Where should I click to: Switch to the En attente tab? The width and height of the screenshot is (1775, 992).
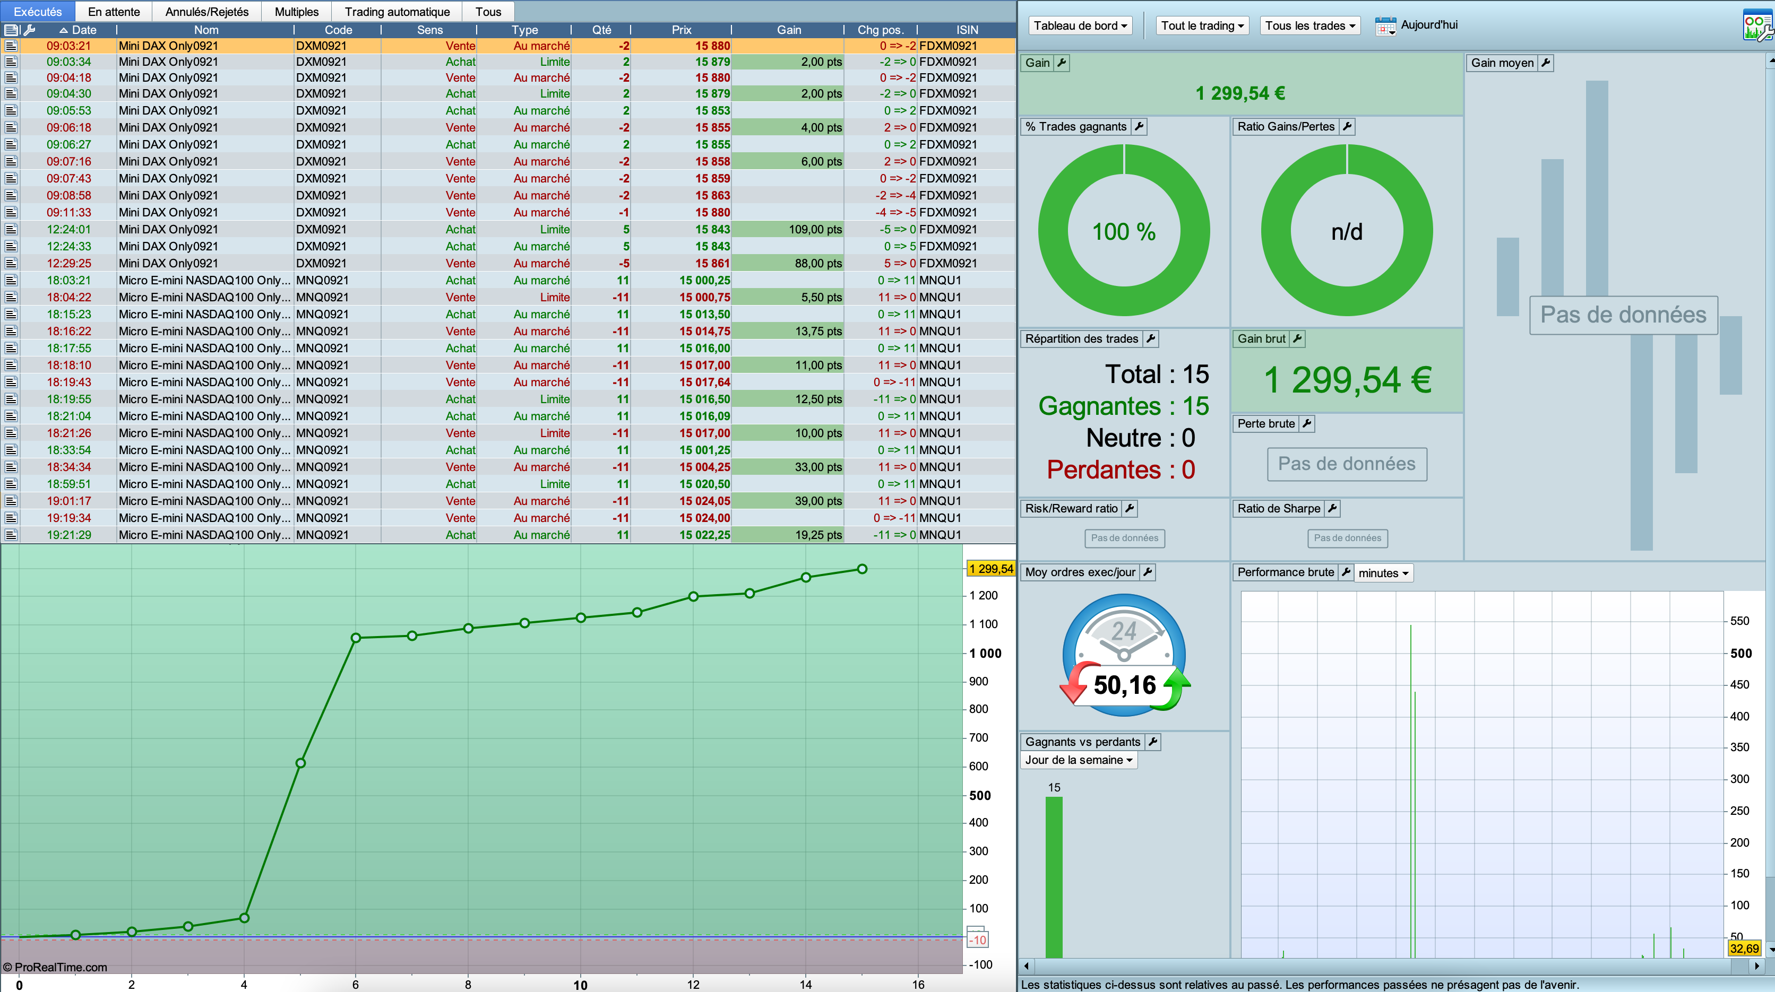coord(114,12)
